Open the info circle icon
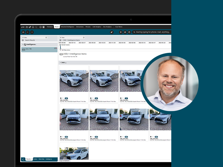This screenshot has height=167, width=223. point(41,27)
